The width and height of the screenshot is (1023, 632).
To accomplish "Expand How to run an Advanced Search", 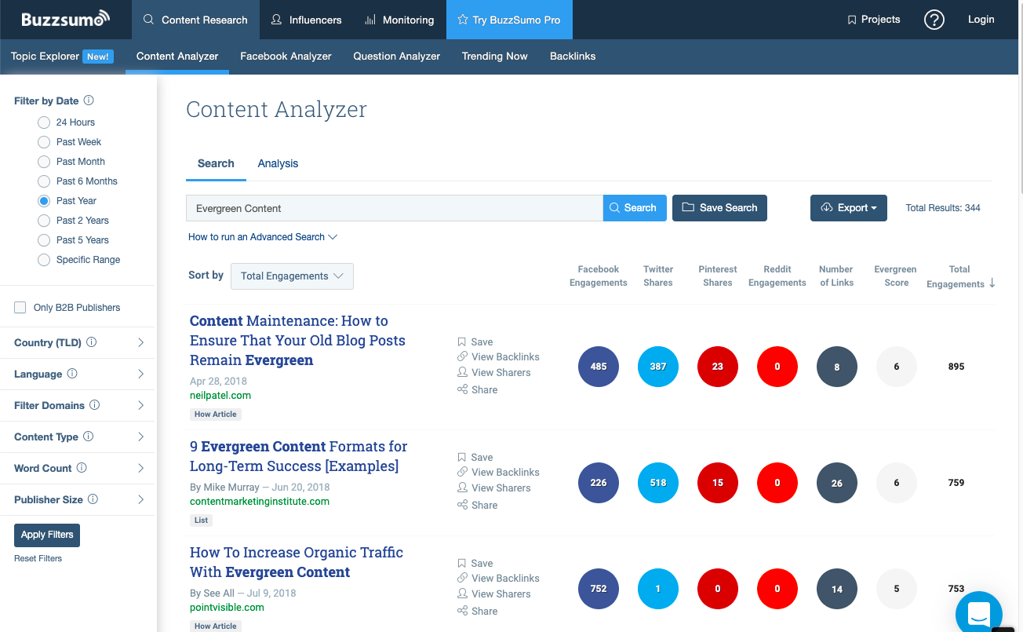I will point(263,237).
